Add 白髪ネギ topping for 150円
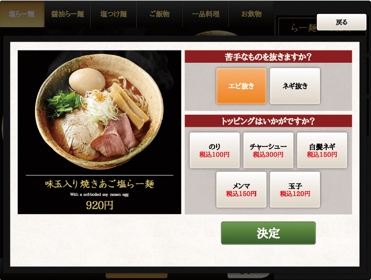Image resolution: width=371 pixels, height=280 pixels. (322, 150)
